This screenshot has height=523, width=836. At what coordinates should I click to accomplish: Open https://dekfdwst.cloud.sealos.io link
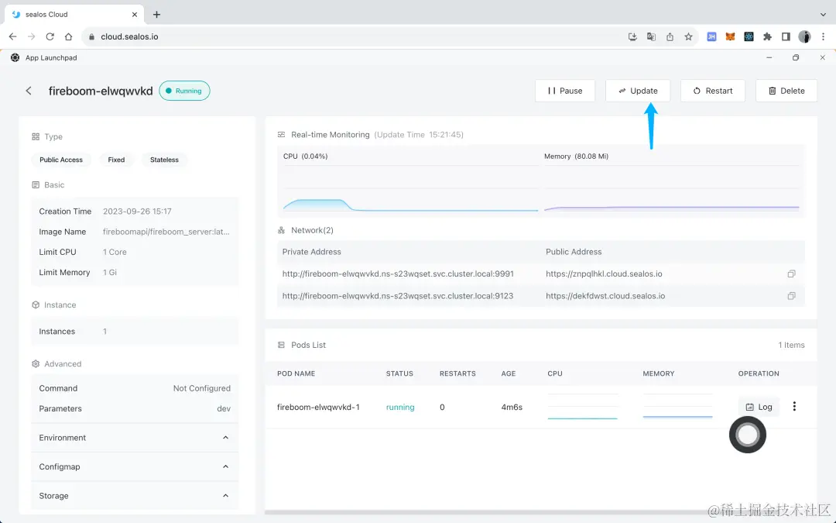click(605, 296)
